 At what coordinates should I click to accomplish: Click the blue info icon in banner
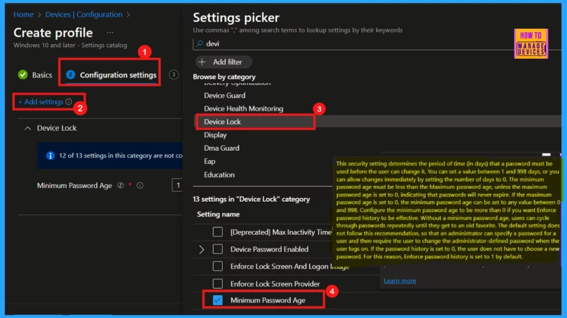point(50,156)
